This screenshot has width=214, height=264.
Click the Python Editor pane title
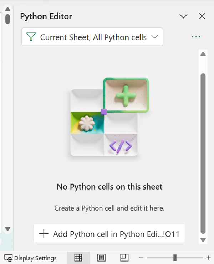click(46, 16)
